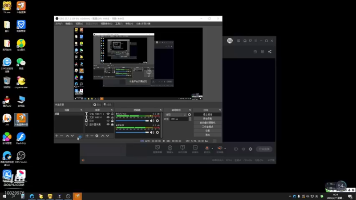Image resolution: width=356 pixels, height=200 pixels.
Task: Open desktop audio settings gear
Action: tap(158, 132)
